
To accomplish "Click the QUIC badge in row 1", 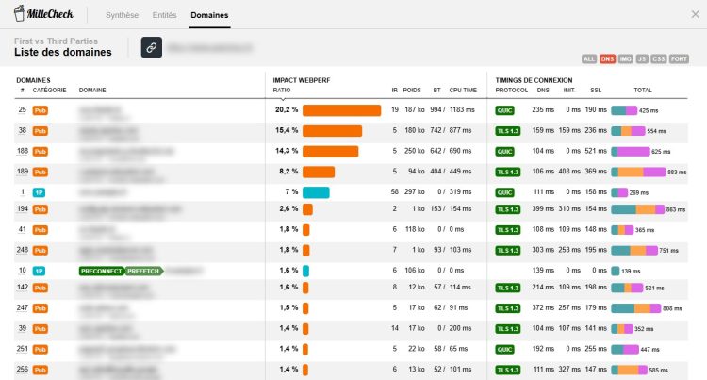I will tap(504, 192).
